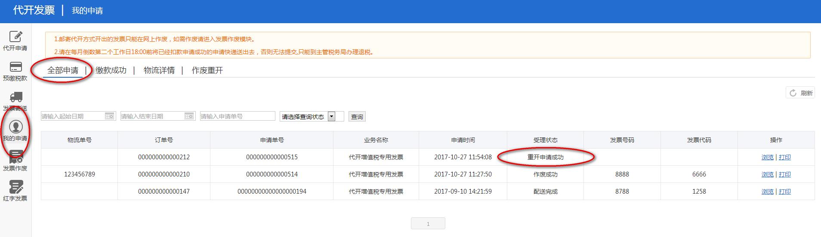The width and height of the screenshot is (821, 237).
Task: Click the calendar icon for start date
Action: (109, 116)
